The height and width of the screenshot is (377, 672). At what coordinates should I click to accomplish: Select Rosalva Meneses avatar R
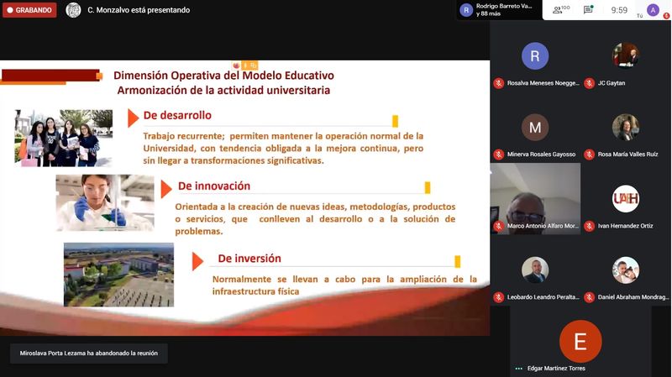535,55
